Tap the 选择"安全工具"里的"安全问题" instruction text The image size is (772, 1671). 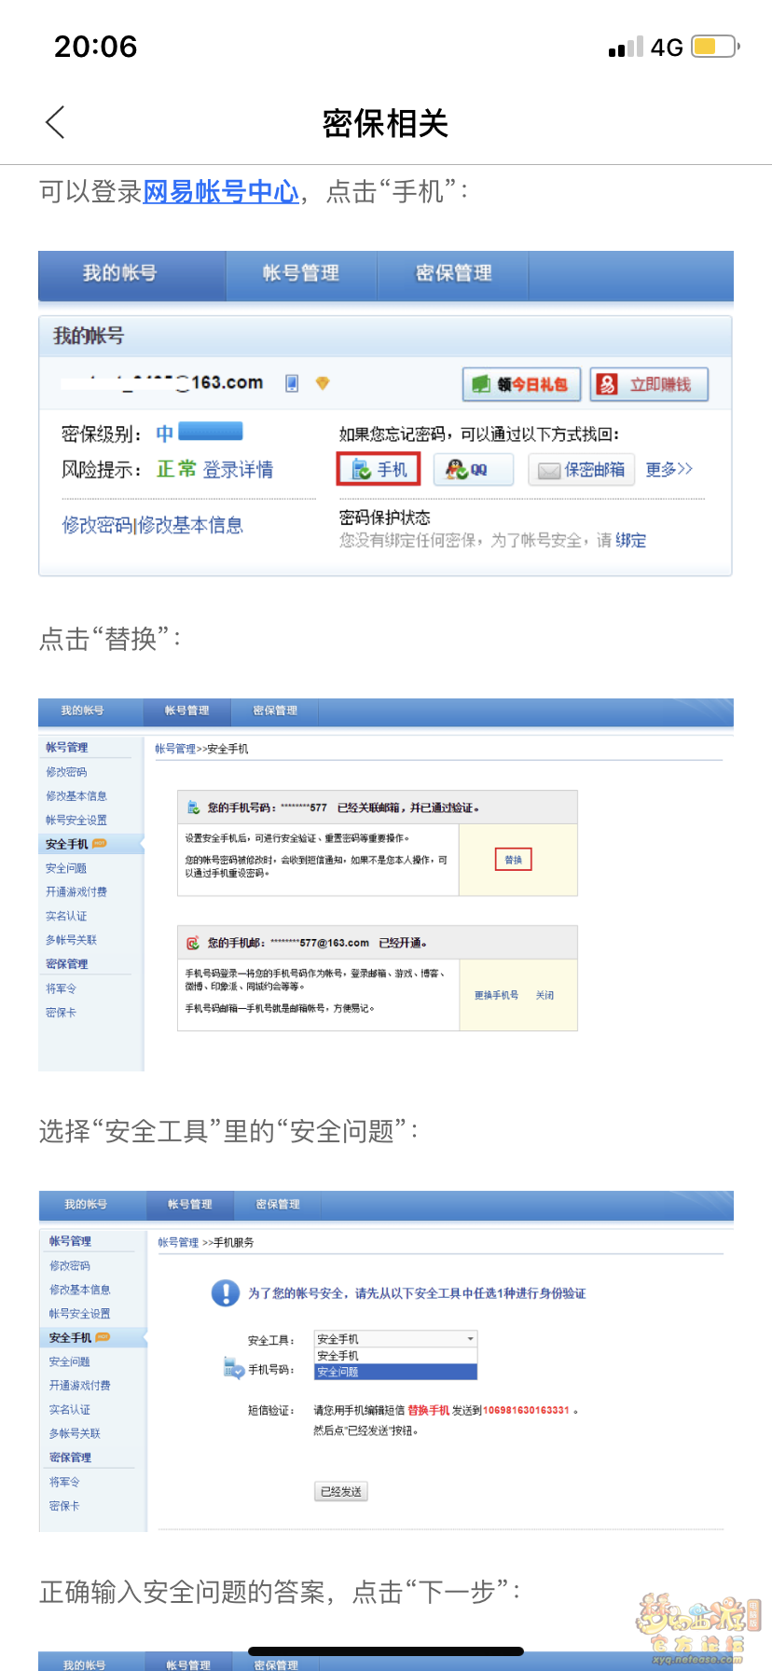(229, 1131)
